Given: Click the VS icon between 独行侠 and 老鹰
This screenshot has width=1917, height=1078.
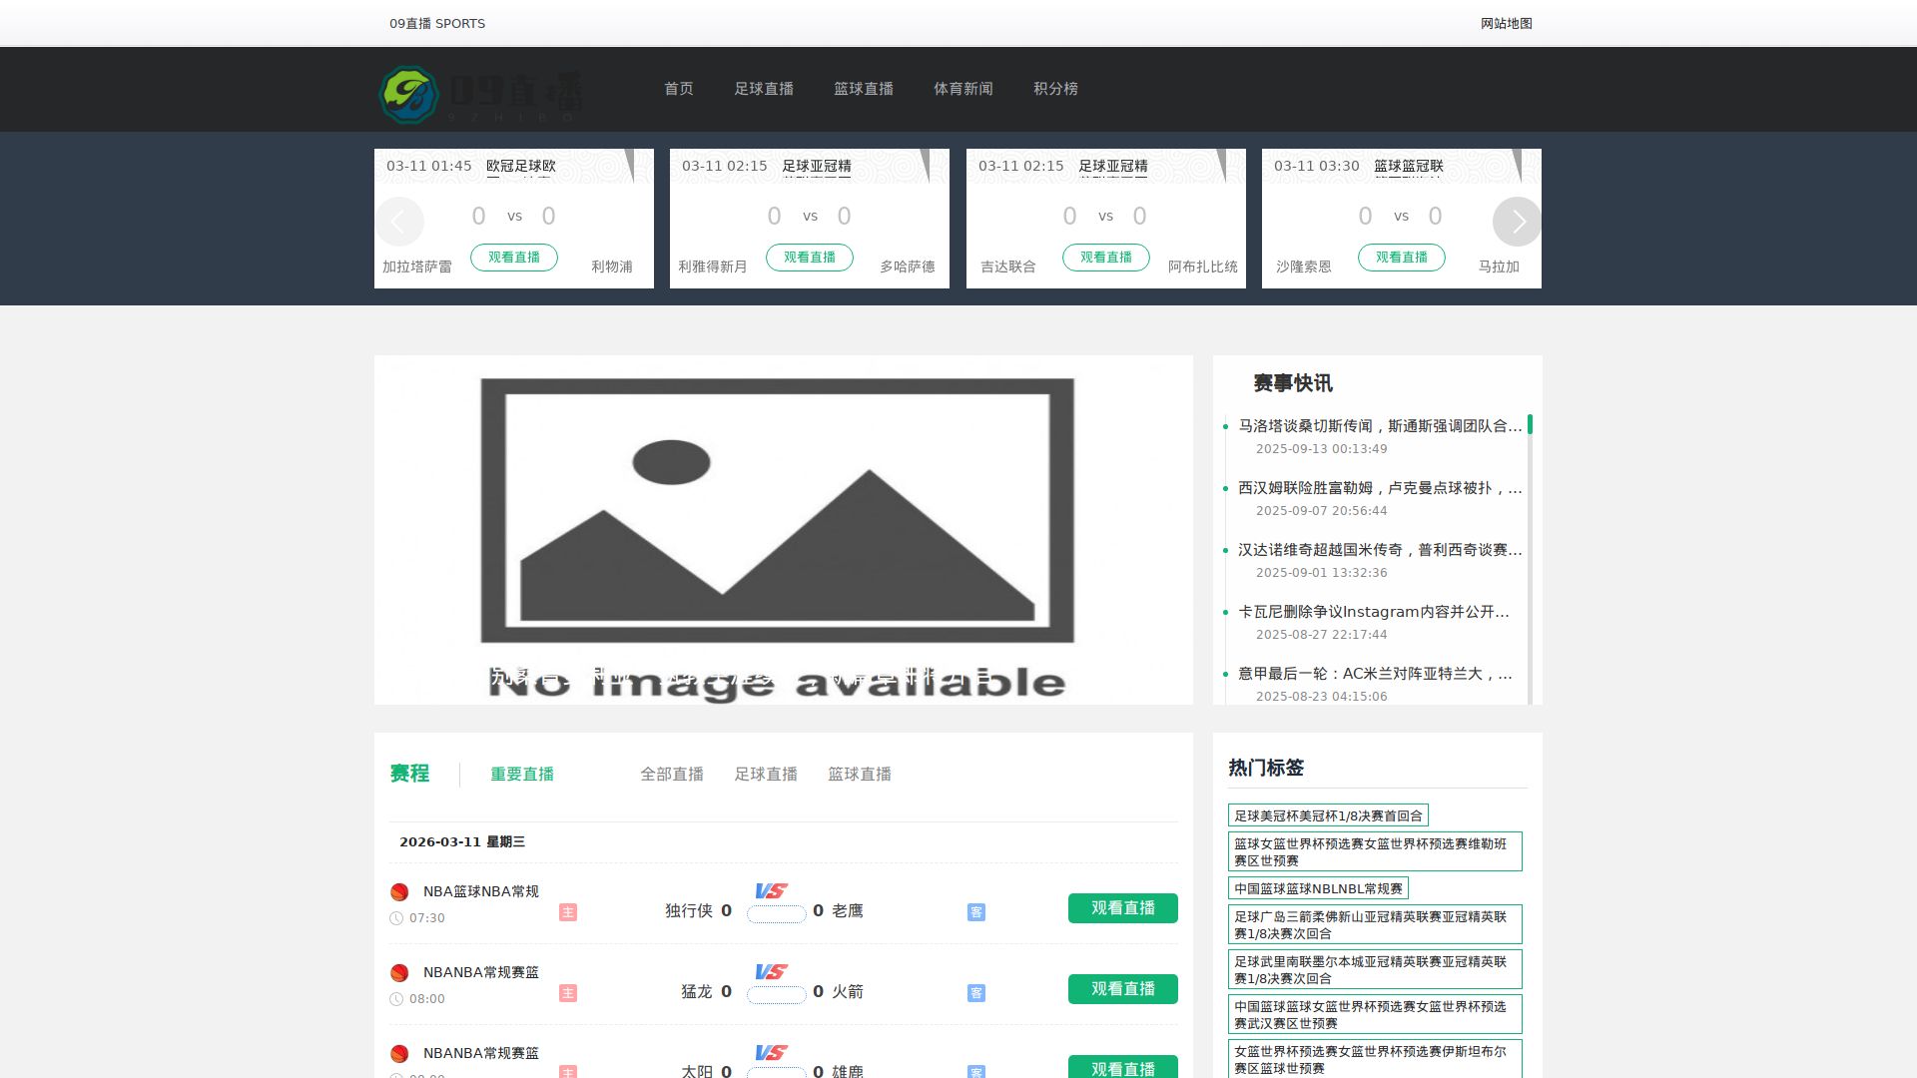Looking at the screenshot, I should point(770,891).
